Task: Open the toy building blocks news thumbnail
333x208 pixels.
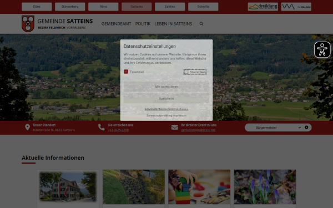Action: point(199,187)
